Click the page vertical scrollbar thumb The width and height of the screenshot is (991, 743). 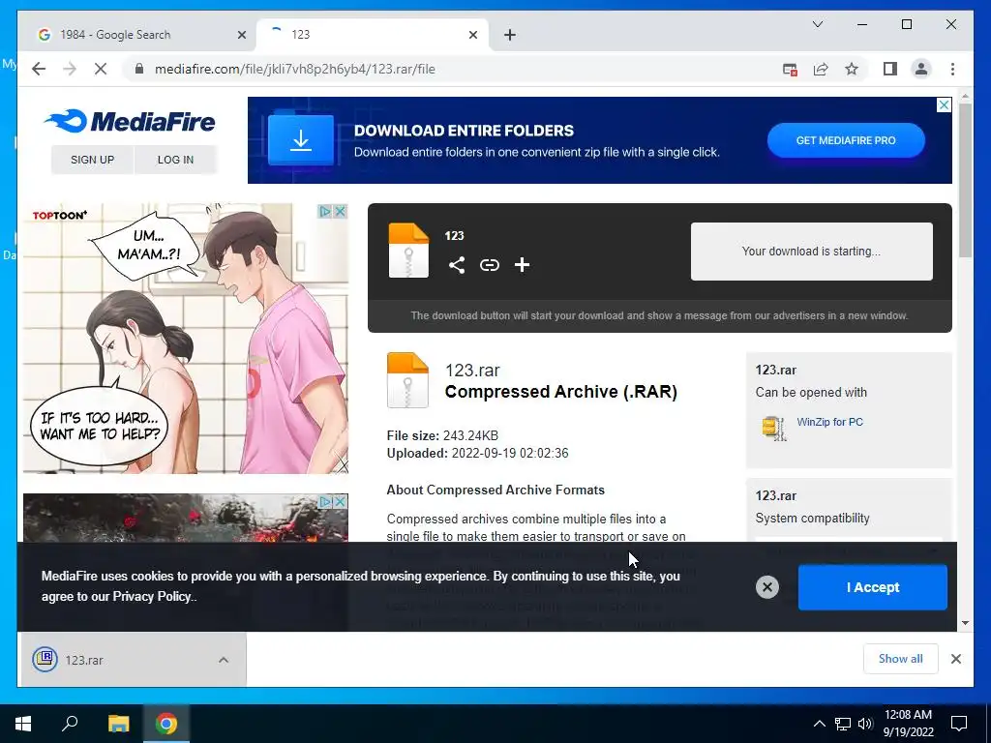(x=965, y=180)
